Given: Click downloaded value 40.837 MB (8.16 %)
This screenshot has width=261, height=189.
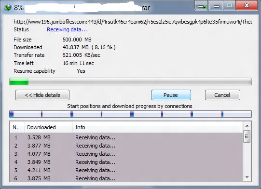Looking at the screenshot, I should click(x=89, y=47).
